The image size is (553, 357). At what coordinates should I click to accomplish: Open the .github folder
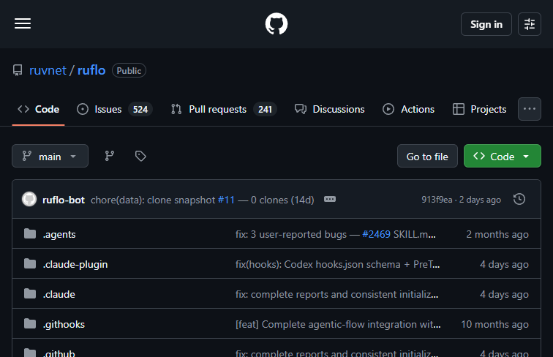(x=59, y=353)
